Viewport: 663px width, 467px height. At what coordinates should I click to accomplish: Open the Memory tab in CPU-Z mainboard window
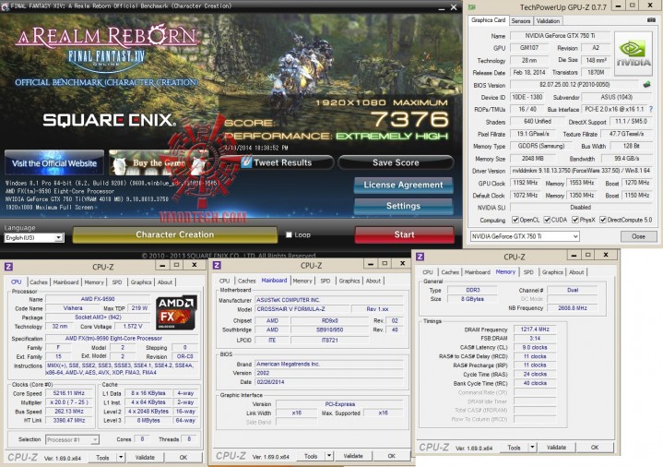[302, 281]
